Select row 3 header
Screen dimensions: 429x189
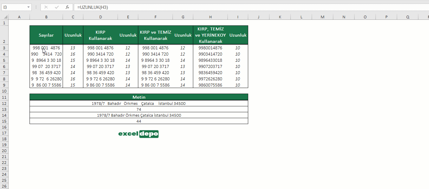[x=4, y=48]
